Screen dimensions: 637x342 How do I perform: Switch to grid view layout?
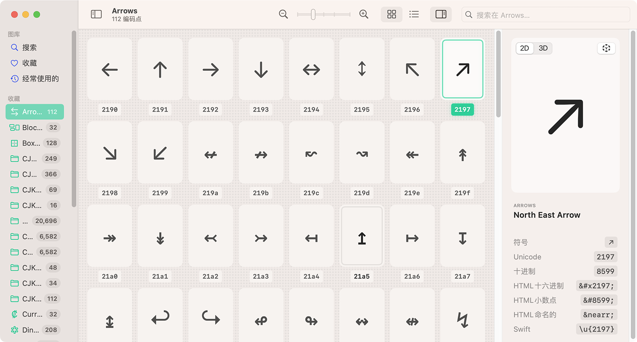click(x=391, y=14)
